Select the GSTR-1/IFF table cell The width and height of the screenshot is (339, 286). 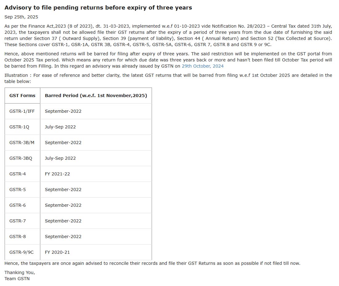[x=22, y=111]
